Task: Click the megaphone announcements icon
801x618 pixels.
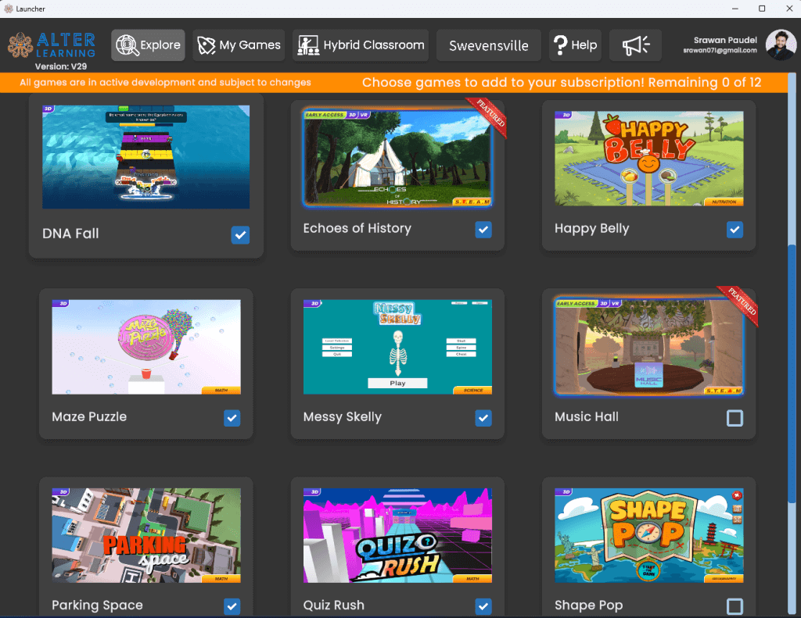Action: (635, 45)
